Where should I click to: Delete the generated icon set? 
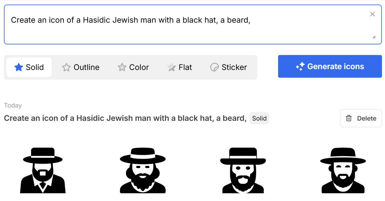tap(361, 118)
